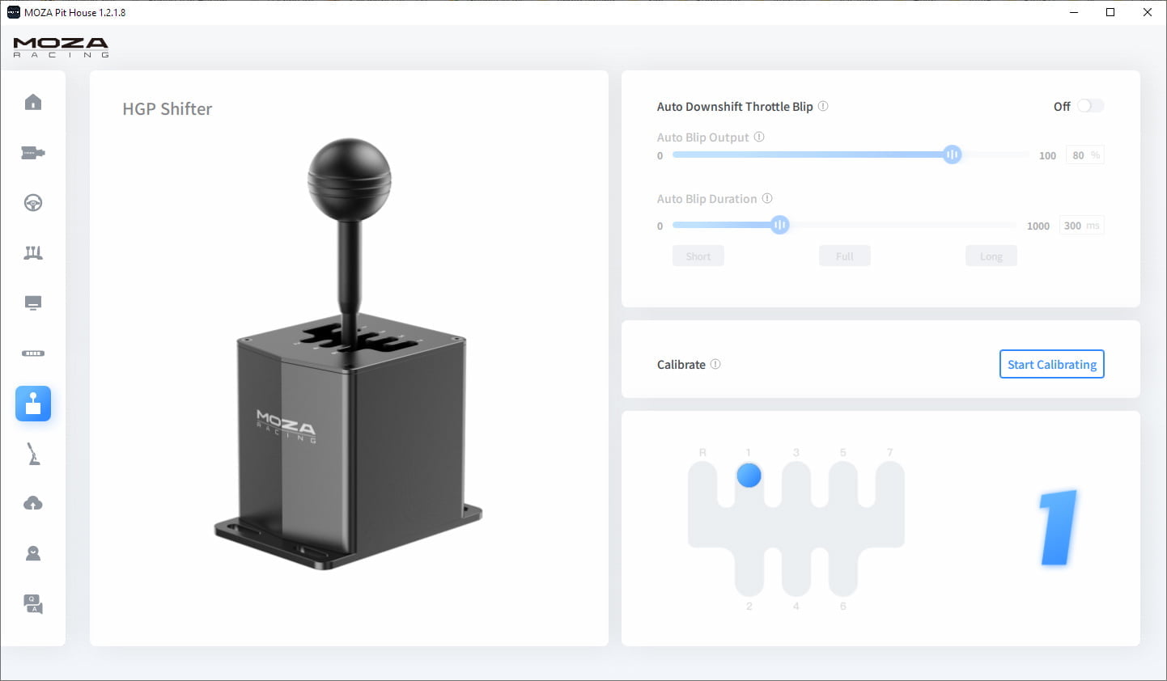Click the Auto Downshift Throttle Blip info icon
Image resolution: width=1167 pixels, height=681 pixels.
tap(823, 106)
